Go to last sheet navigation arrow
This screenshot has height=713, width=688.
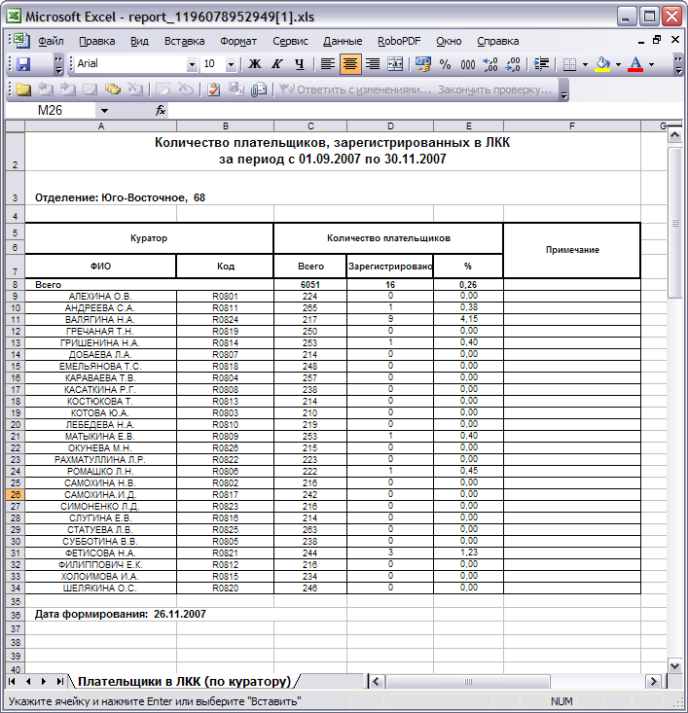tap(59, 681)
